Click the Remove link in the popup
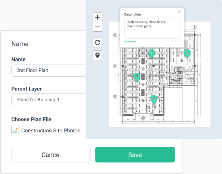 (x=130, y=42)
